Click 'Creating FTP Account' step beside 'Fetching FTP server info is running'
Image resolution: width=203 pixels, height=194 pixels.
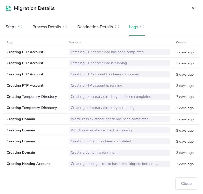[x=25, y=63]
